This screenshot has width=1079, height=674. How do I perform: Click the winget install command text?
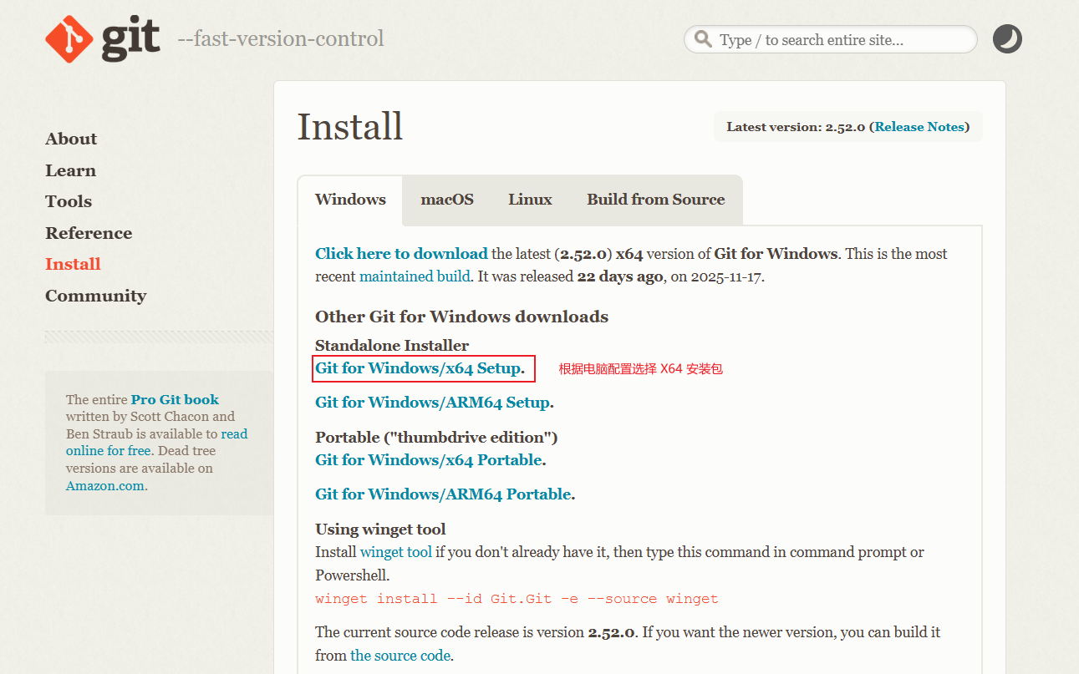pyautogui.click(x=517, y=599)
